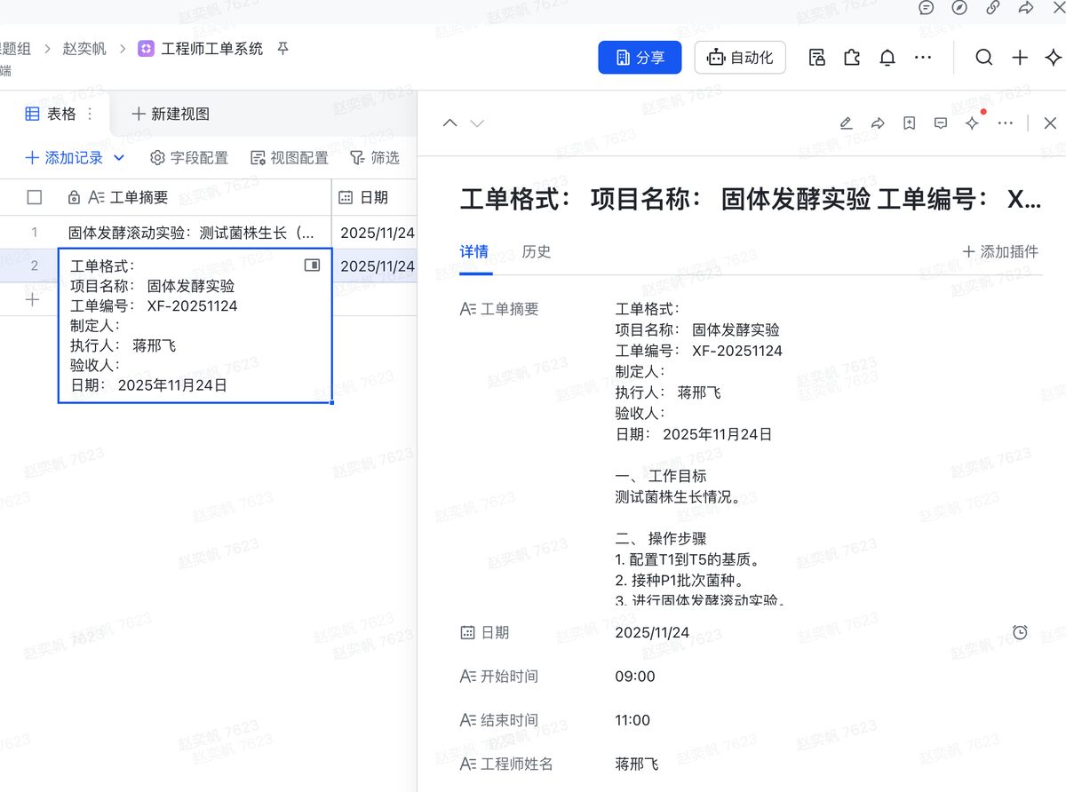Go to previous record with up chevron

450,123
